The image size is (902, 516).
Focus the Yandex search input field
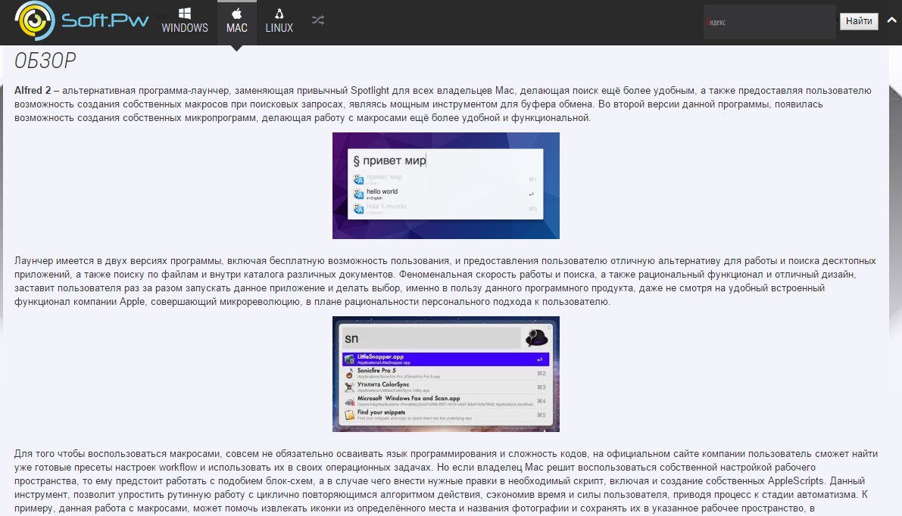click(769, 22)
